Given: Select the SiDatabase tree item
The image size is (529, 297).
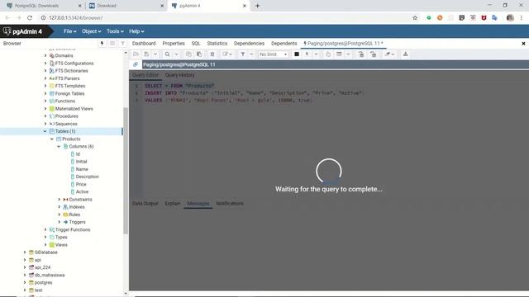Looking at the screenshot, I should coord(46,252).
